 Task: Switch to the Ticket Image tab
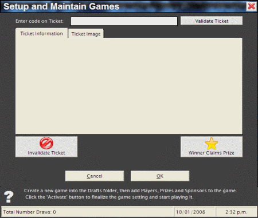[86, 34]
